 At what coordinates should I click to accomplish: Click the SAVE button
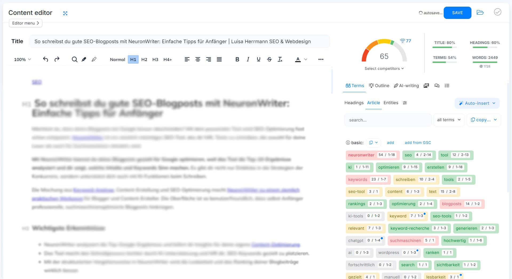pos(457,13)
